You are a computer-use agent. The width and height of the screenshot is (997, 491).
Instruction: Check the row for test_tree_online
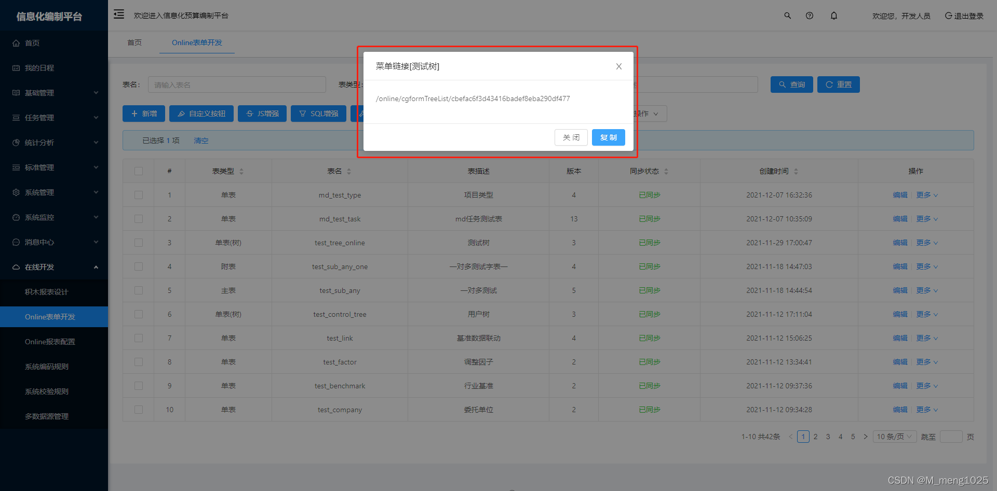click(139, 243)
